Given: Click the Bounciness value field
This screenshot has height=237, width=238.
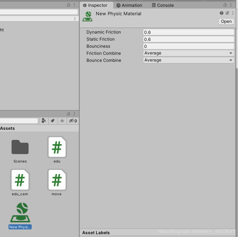Looking at the screenshot, I should [x=189, y=46].
